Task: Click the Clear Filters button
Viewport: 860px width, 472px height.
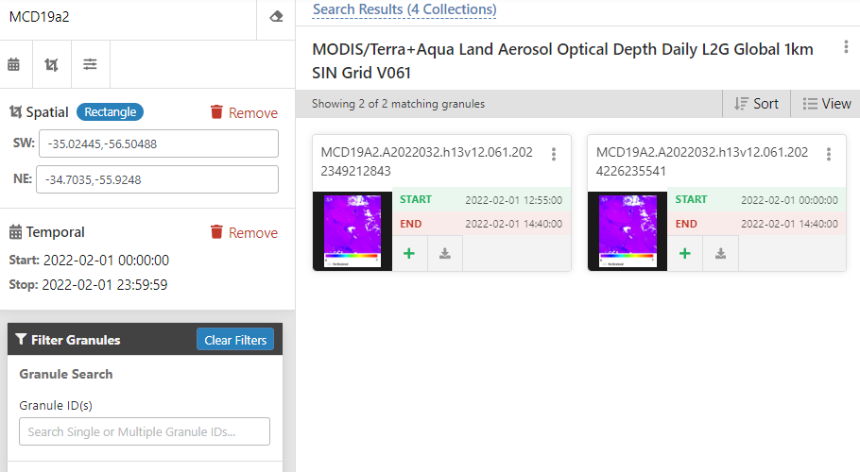Action: [235, 340]
